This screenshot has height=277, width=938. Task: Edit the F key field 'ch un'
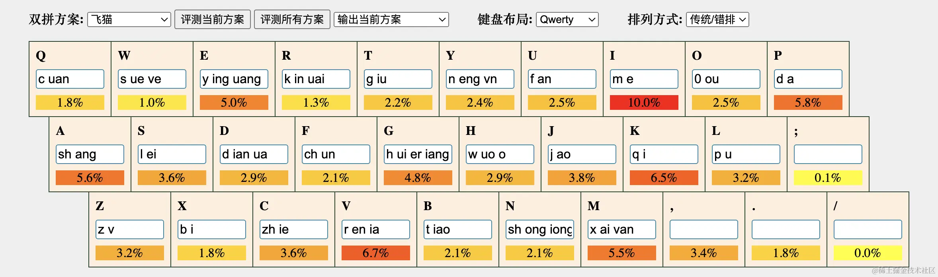(336, 154)
